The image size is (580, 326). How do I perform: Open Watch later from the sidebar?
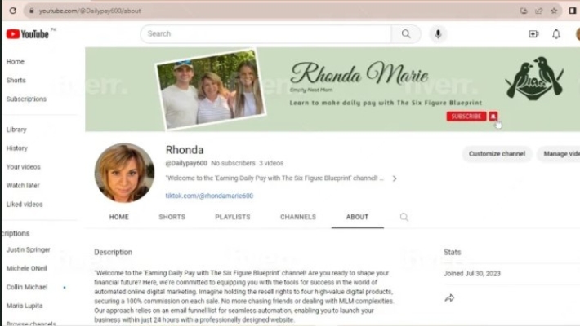tap(24, 185)
